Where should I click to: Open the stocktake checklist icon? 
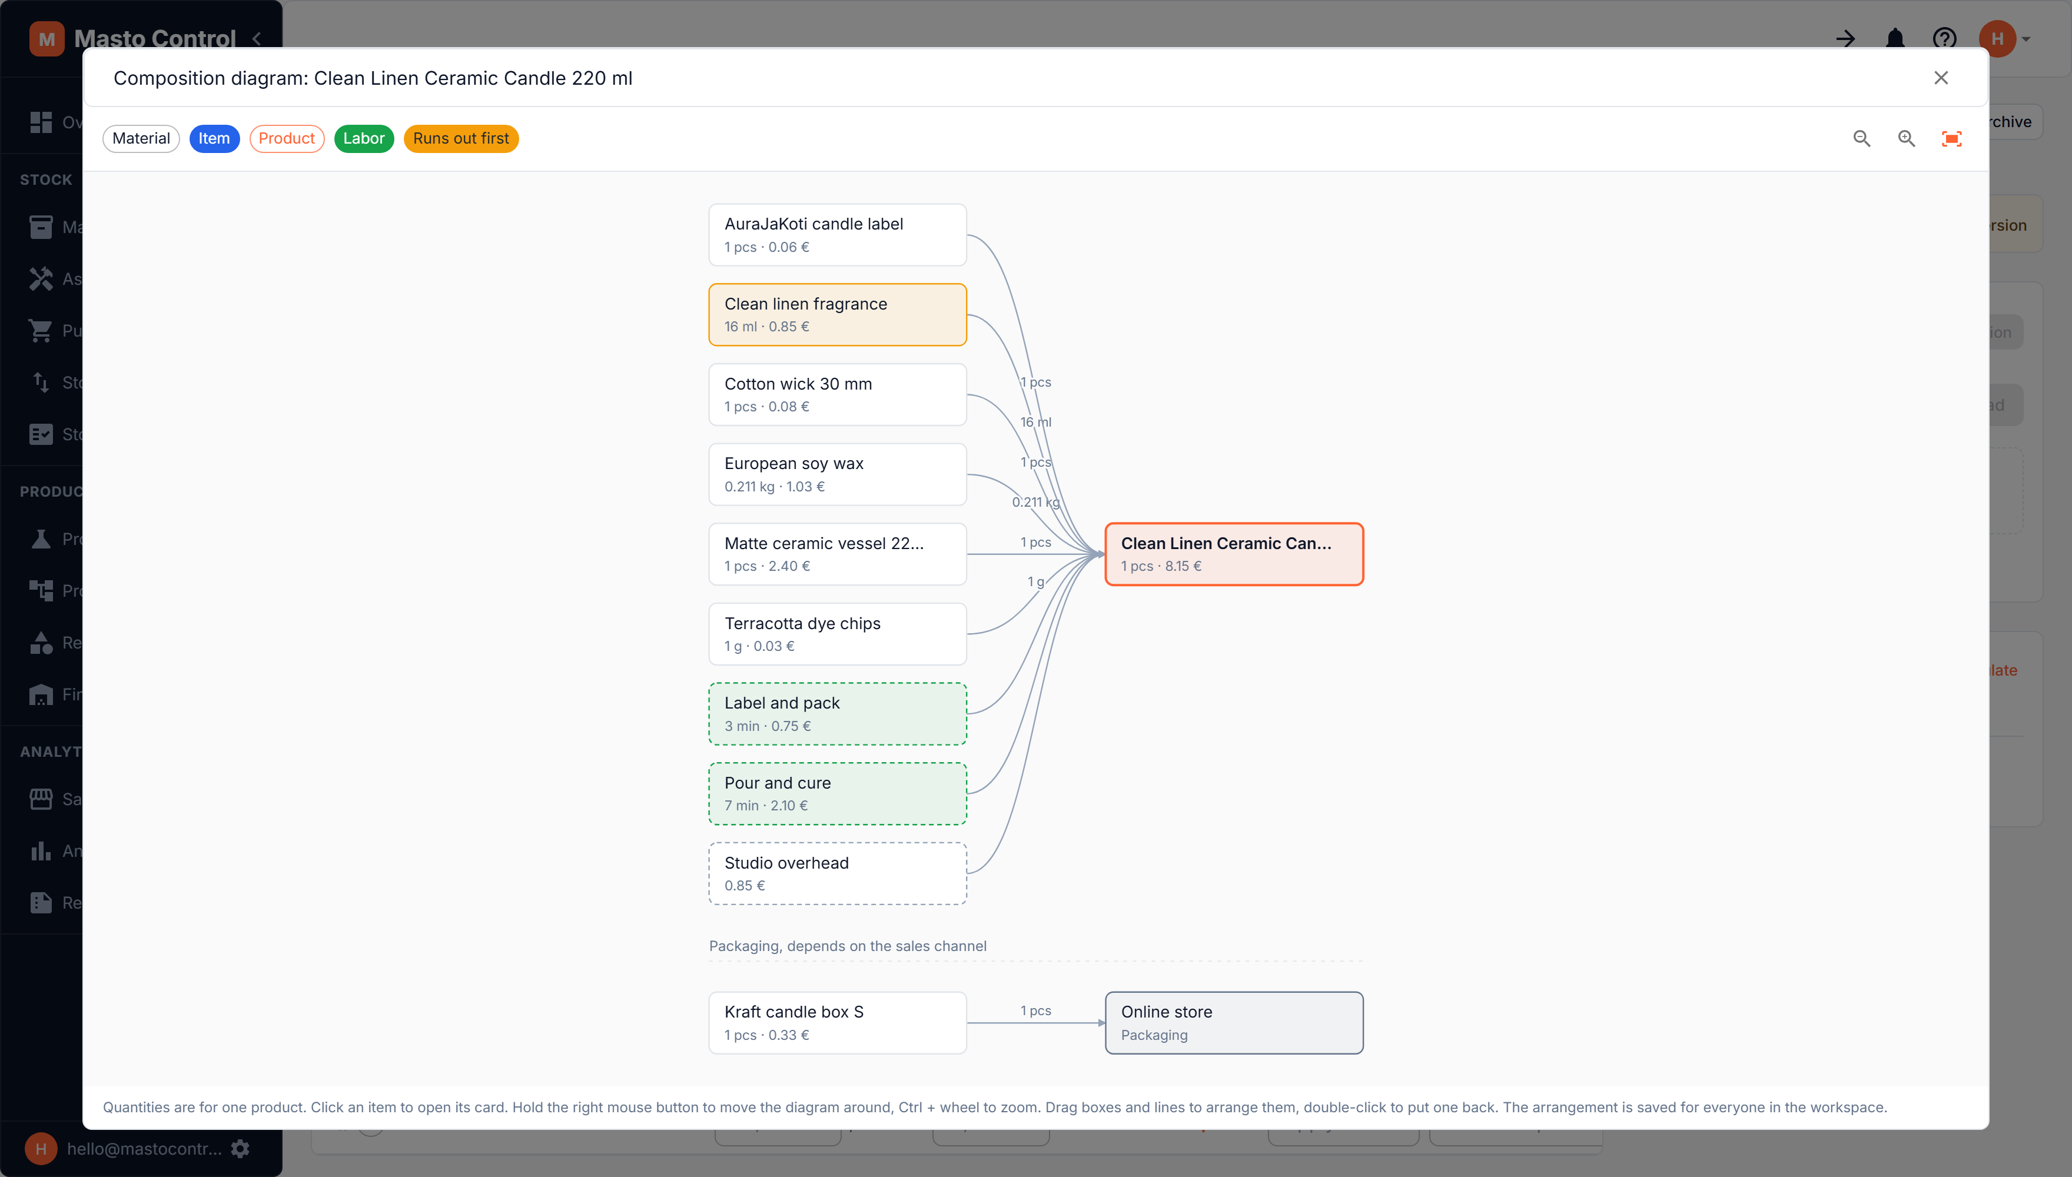pos(41,434)
